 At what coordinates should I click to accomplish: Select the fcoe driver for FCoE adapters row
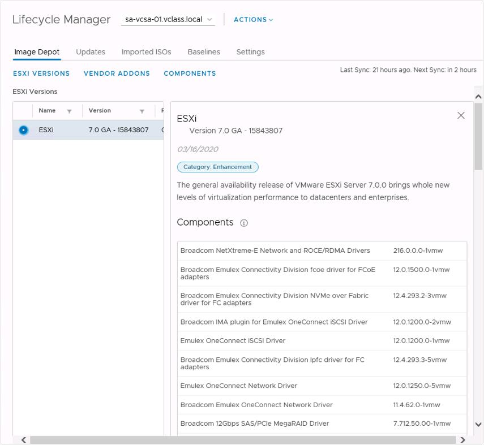[x=322, y=273]
